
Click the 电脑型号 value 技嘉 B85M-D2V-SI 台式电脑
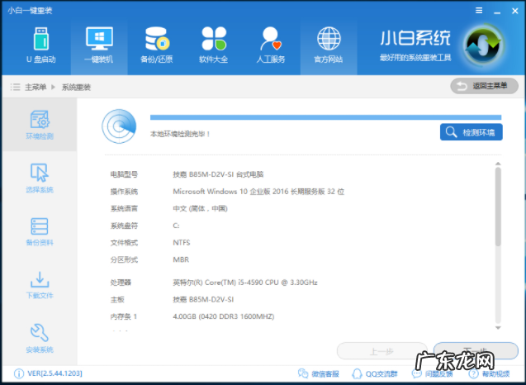coord(218,174)
